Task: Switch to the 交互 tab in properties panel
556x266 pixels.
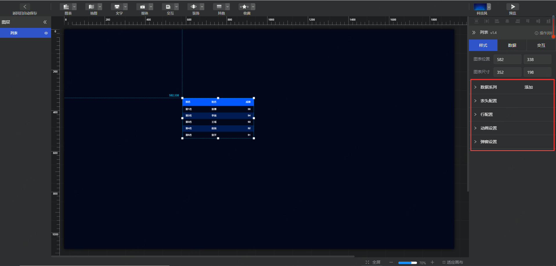Action: tap(541, 45)
